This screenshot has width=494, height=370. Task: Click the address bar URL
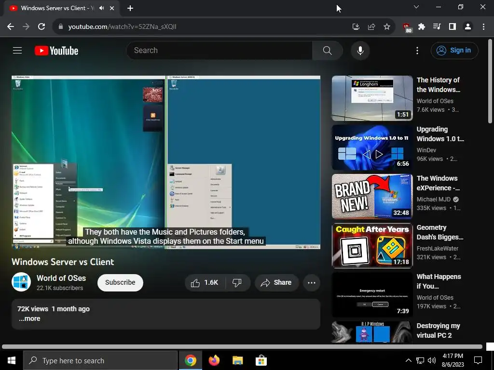coord(122,27)
